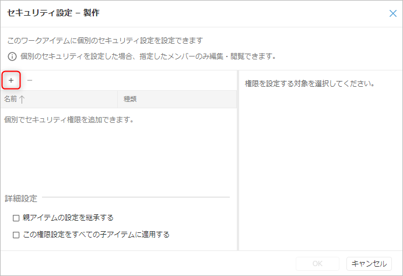Click the info circle icon
The width and height of the screenshot is (403, 276).
pyautogui.click(x=11, y=57)
